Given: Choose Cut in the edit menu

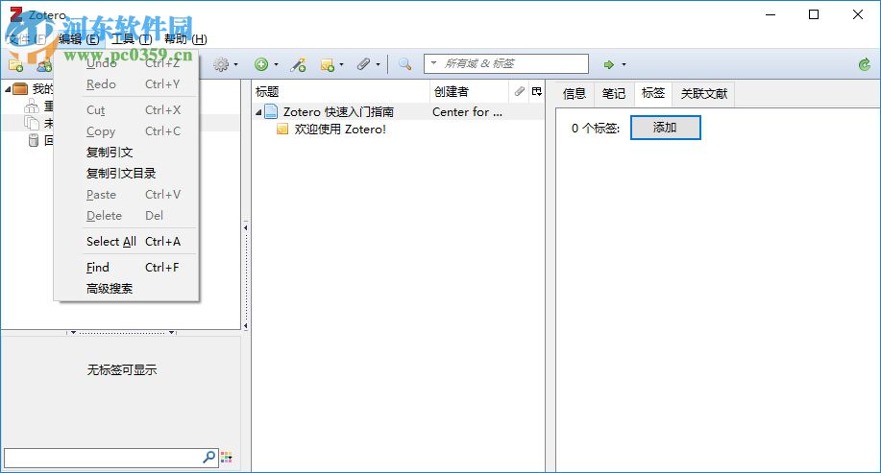Looking at the screenshot, I should point(127,110).
